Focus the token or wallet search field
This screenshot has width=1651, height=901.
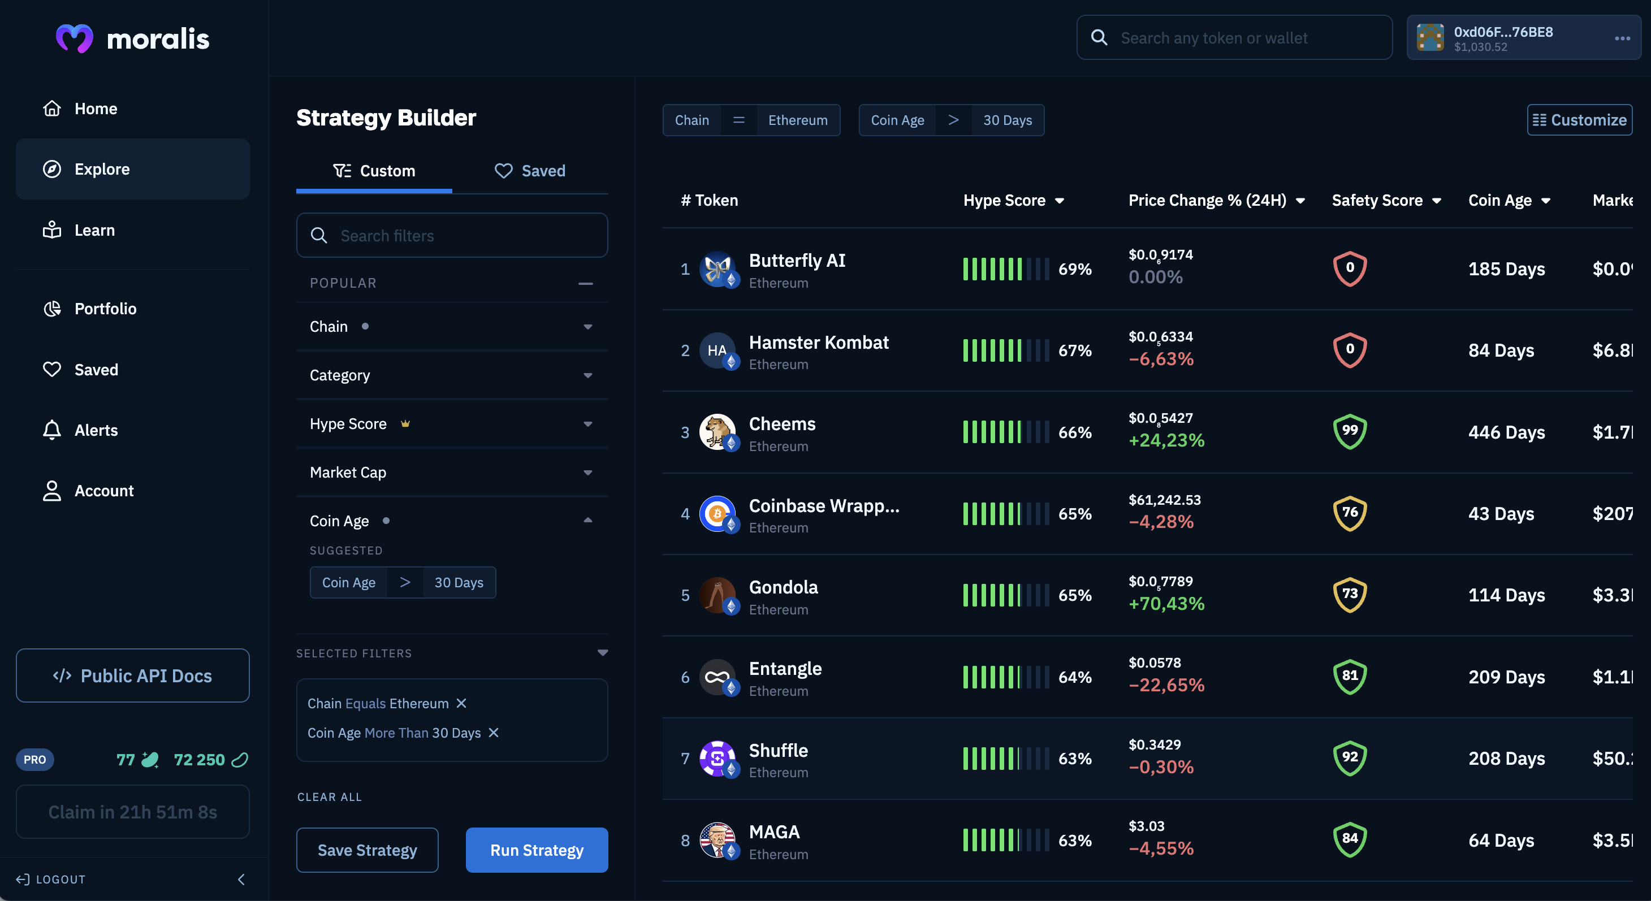pos(1234,38)
